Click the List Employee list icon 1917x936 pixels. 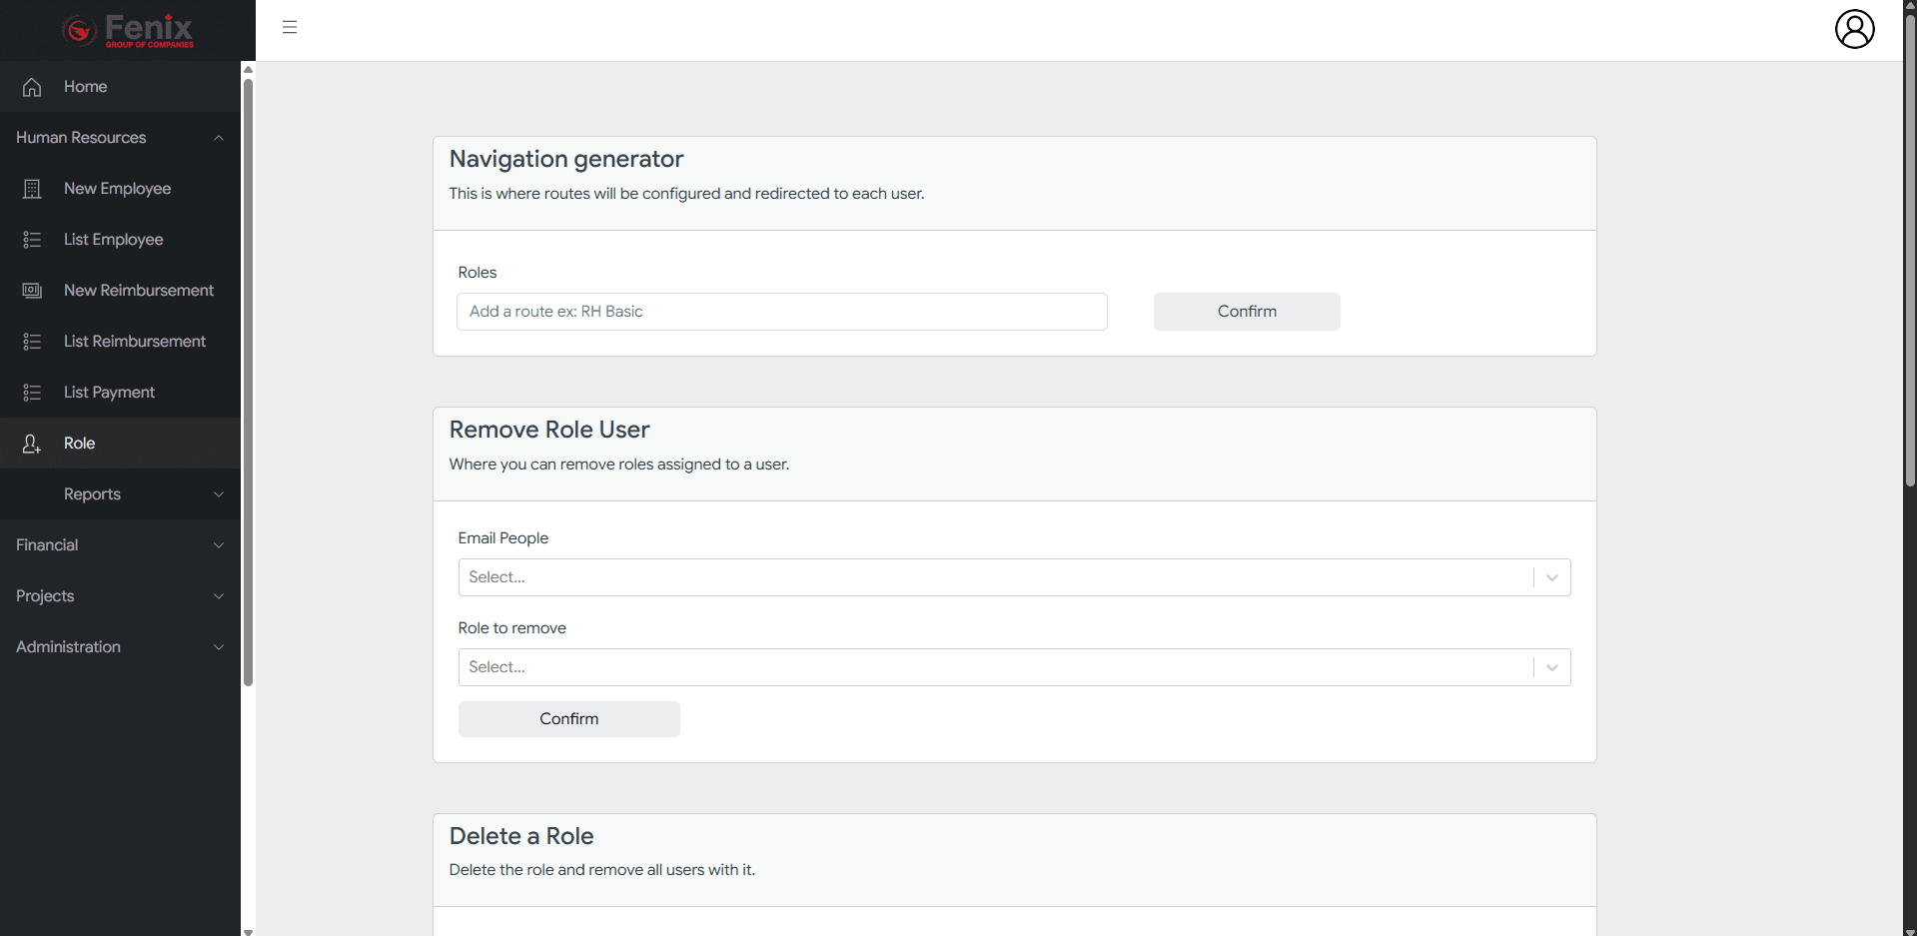pyautogui.click(x=32, y=240)
